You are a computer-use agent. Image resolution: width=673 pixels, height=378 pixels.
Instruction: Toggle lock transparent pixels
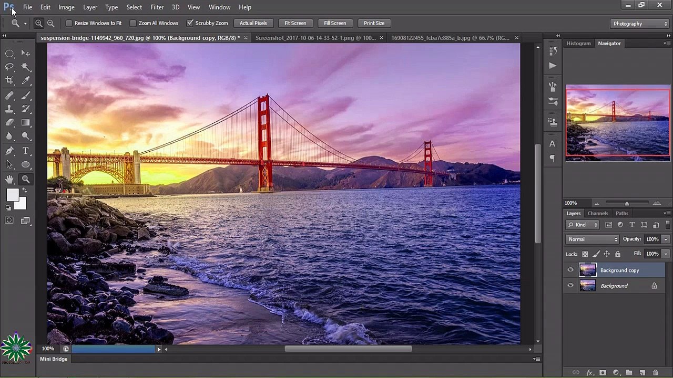(585, 254)
